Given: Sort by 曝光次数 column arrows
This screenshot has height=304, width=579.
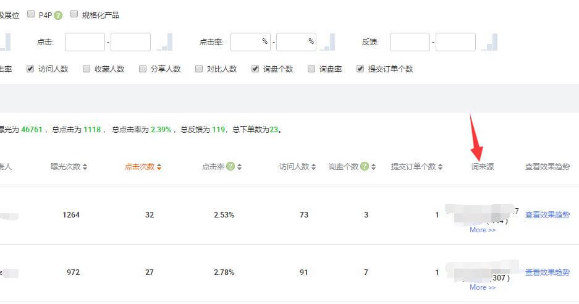Looking at the screenshot, I should 85,167.
